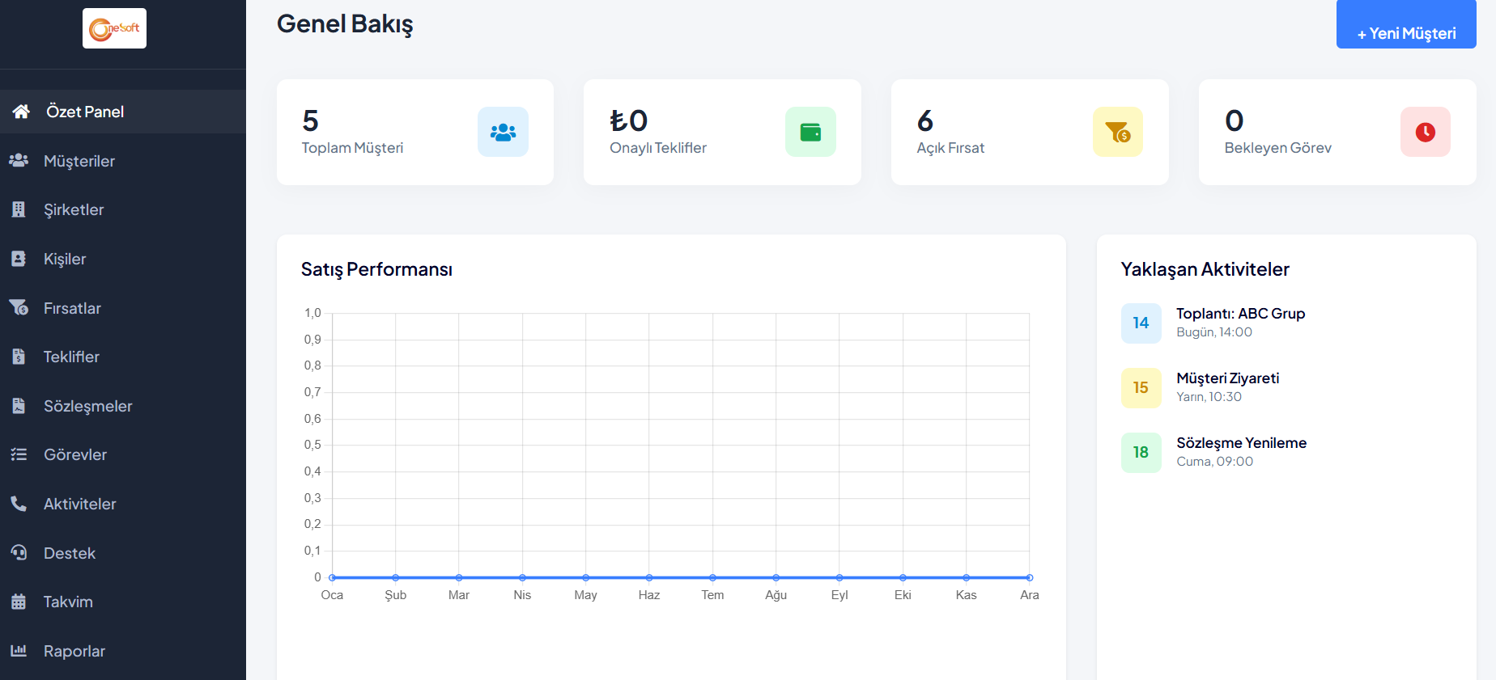Navigate to the Görevler page
This screenshot has height=680, width=1496.
(x=75, y=454)
